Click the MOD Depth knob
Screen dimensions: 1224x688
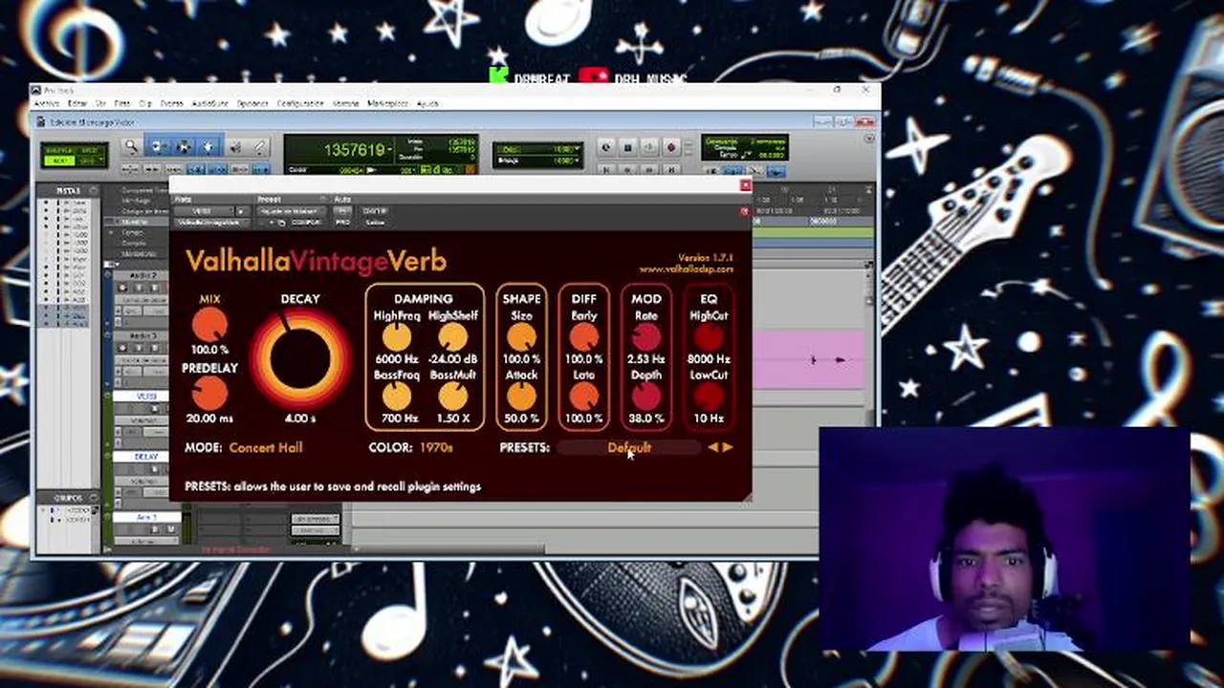point(646,397)
